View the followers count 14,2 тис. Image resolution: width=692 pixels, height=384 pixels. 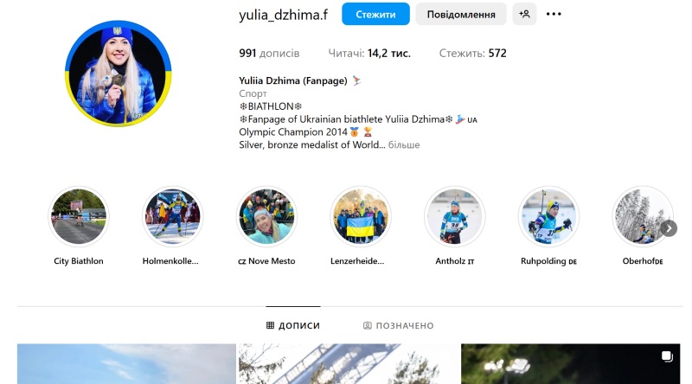pyautogui.click(x=369, y=54)
